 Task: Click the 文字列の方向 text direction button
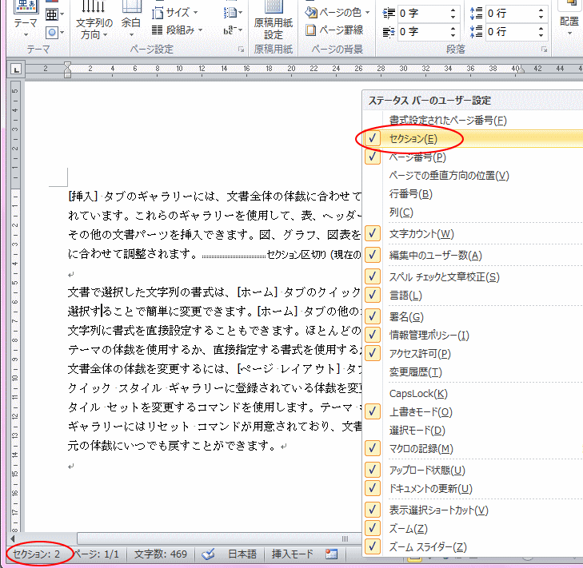(94, 21)
